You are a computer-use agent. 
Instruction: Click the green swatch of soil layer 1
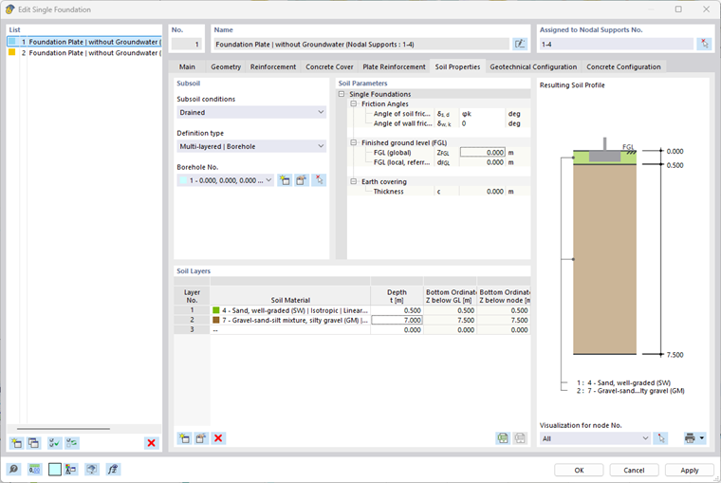215,310
